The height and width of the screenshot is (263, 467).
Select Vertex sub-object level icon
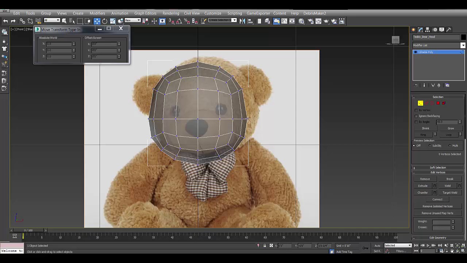point(421,103)
